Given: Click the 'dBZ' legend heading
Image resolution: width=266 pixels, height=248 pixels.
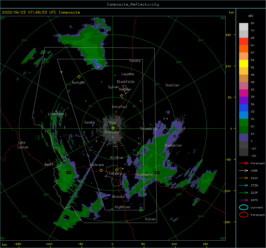Looking at the screenshot, I should pyautogui.click(x=251, y=16).
